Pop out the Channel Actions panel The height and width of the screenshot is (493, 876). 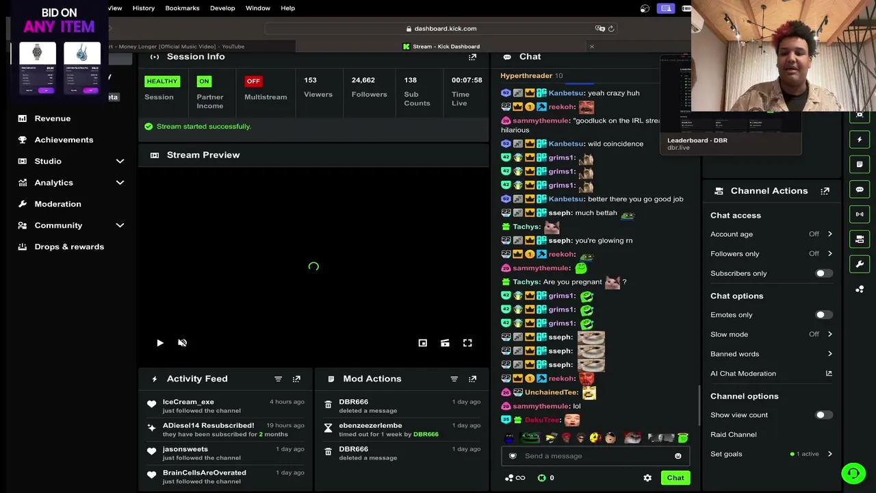825,191
